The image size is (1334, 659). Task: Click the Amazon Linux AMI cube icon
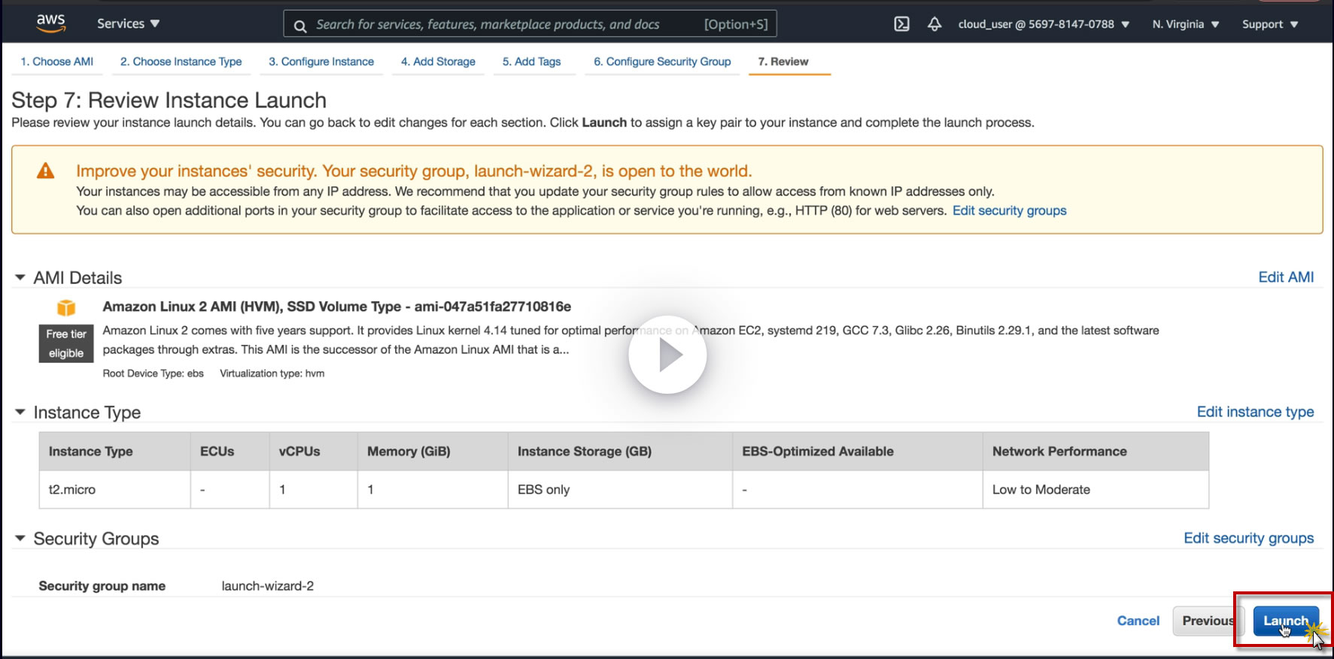66,307
